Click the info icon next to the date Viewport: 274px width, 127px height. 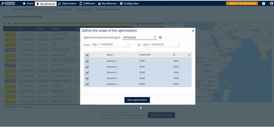[x=160, y=38]
